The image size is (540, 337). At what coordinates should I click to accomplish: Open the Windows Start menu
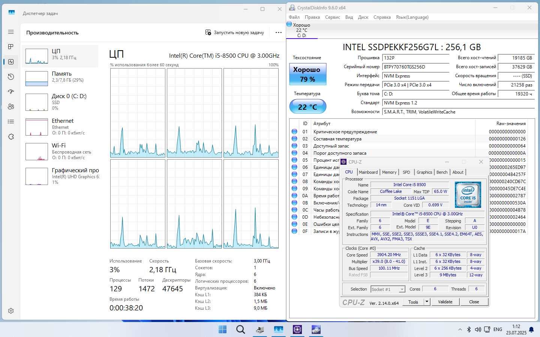coord(222,329)
